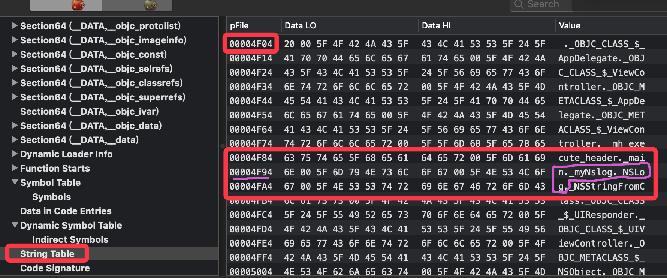The height and width of the screenshot is (278, 667).
Task: Click the magnifying glass search icon
Action: (519, 4)
